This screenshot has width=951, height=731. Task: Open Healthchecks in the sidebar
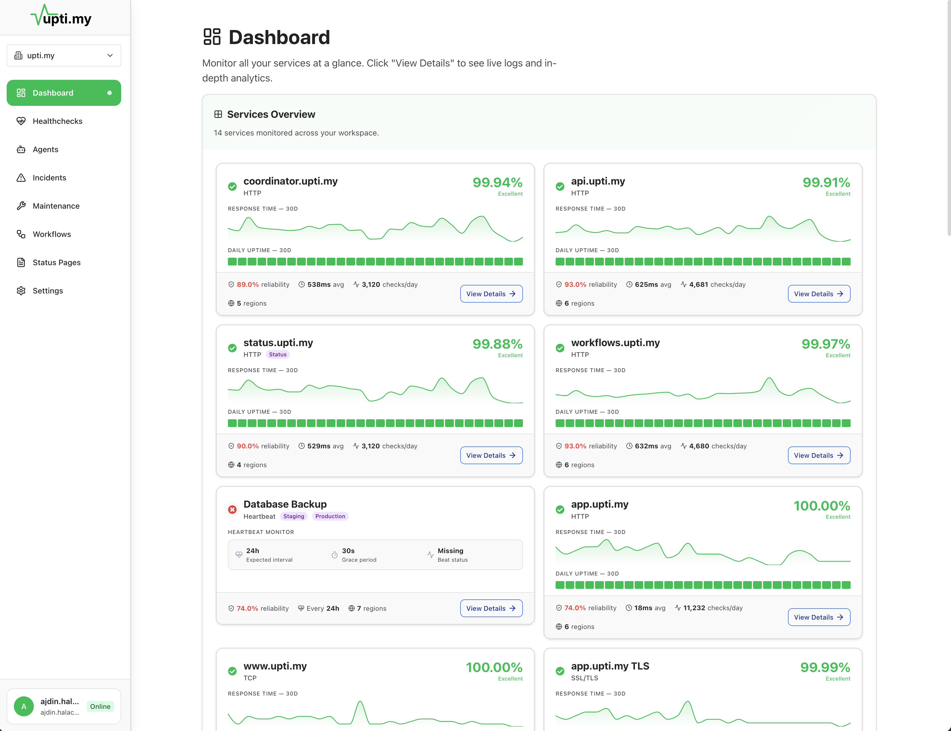pos(64,121)
